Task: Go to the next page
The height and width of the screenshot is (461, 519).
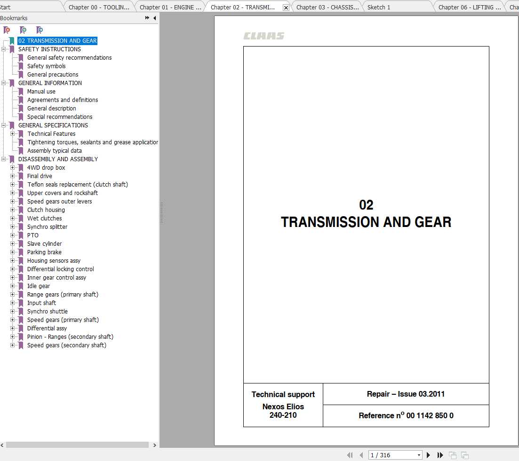Action: 428,455
